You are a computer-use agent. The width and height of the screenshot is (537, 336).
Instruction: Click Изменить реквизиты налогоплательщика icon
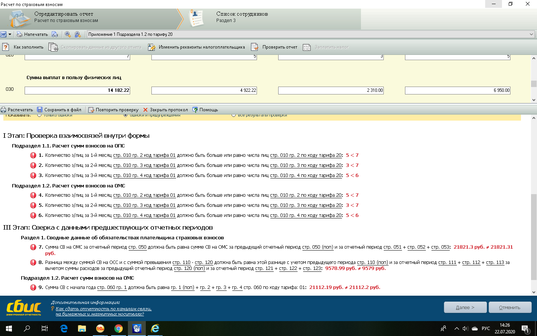click(151, 47)
